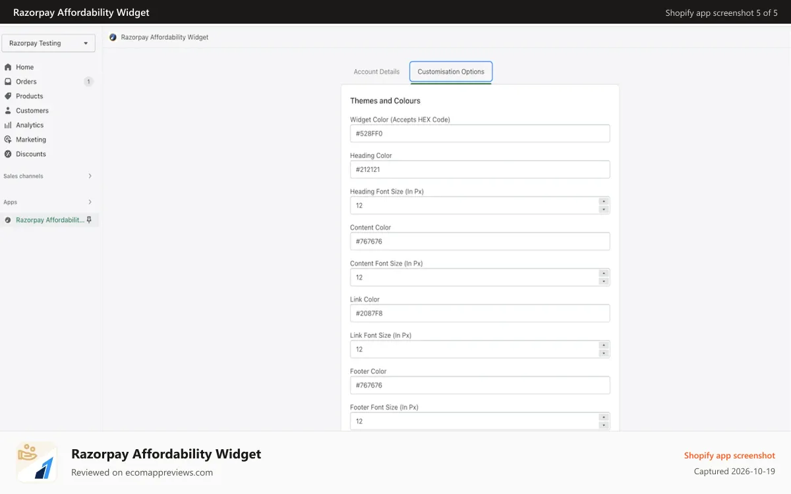This screenshot has height=494, width=791.
Task: Expand the Sales channels chevron
Action: tap(90, 176)
